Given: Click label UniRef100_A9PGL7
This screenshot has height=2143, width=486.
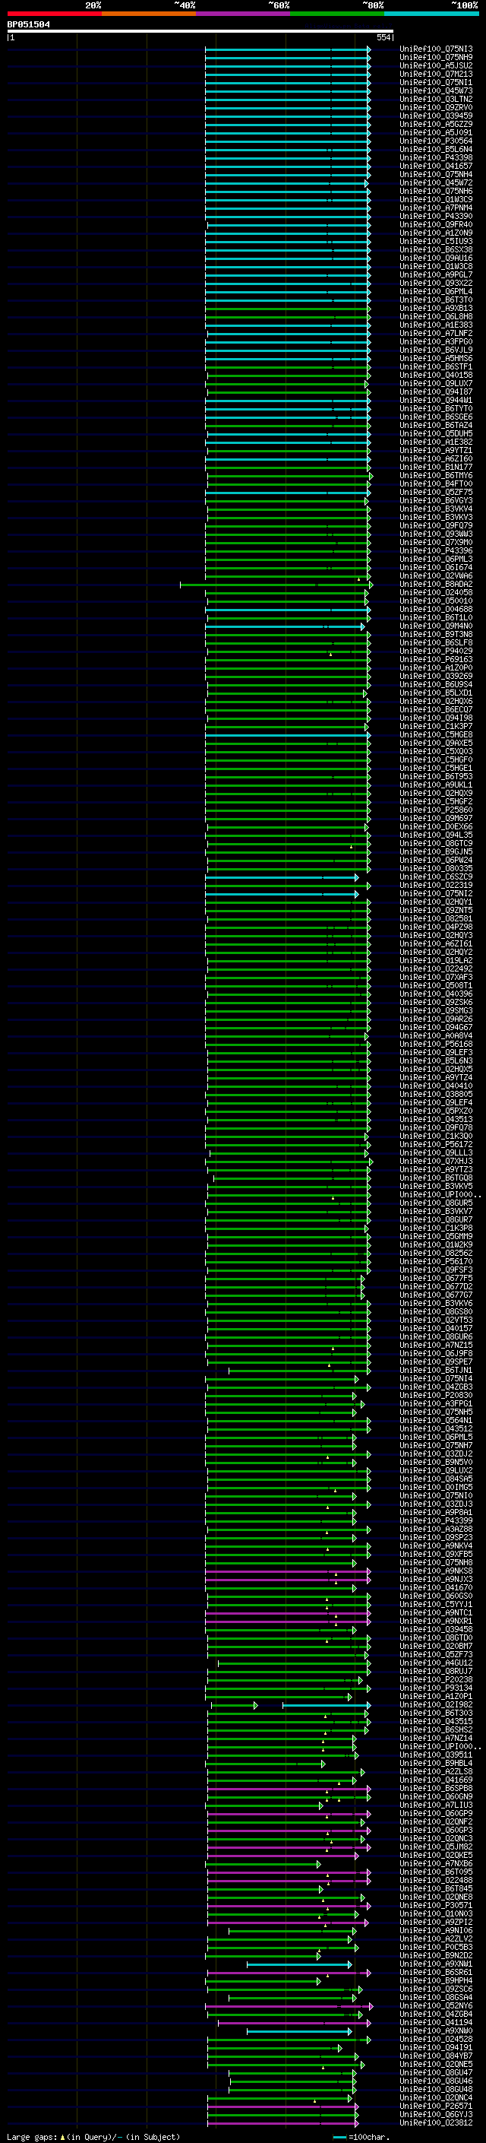Looking at the screenshot, I should pyautogui.click(x=435, y=274).
